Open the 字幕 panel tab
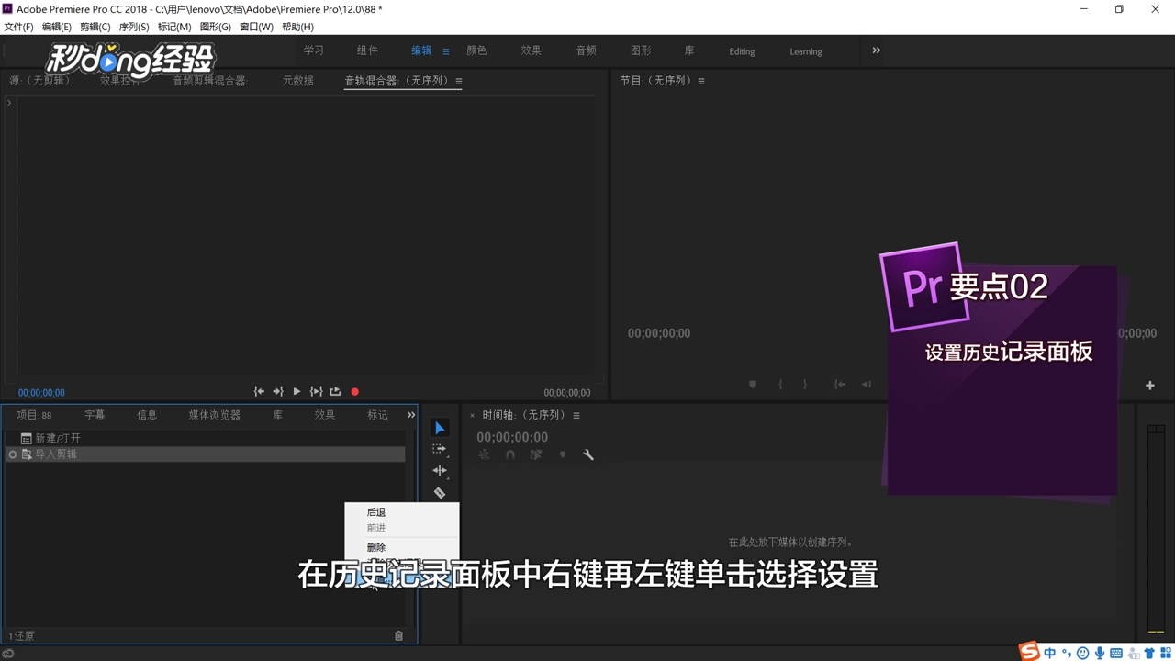The width and height of the screenshot is (1175, 661). pyautogui.click(x=95, y=415)
